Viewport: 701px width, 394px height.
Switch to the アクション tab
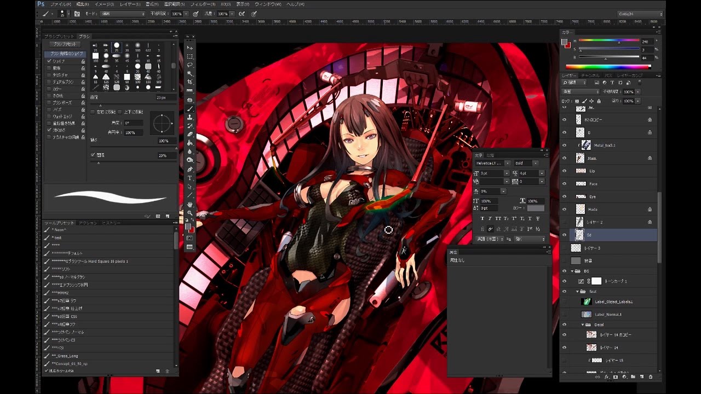(88, 223)
